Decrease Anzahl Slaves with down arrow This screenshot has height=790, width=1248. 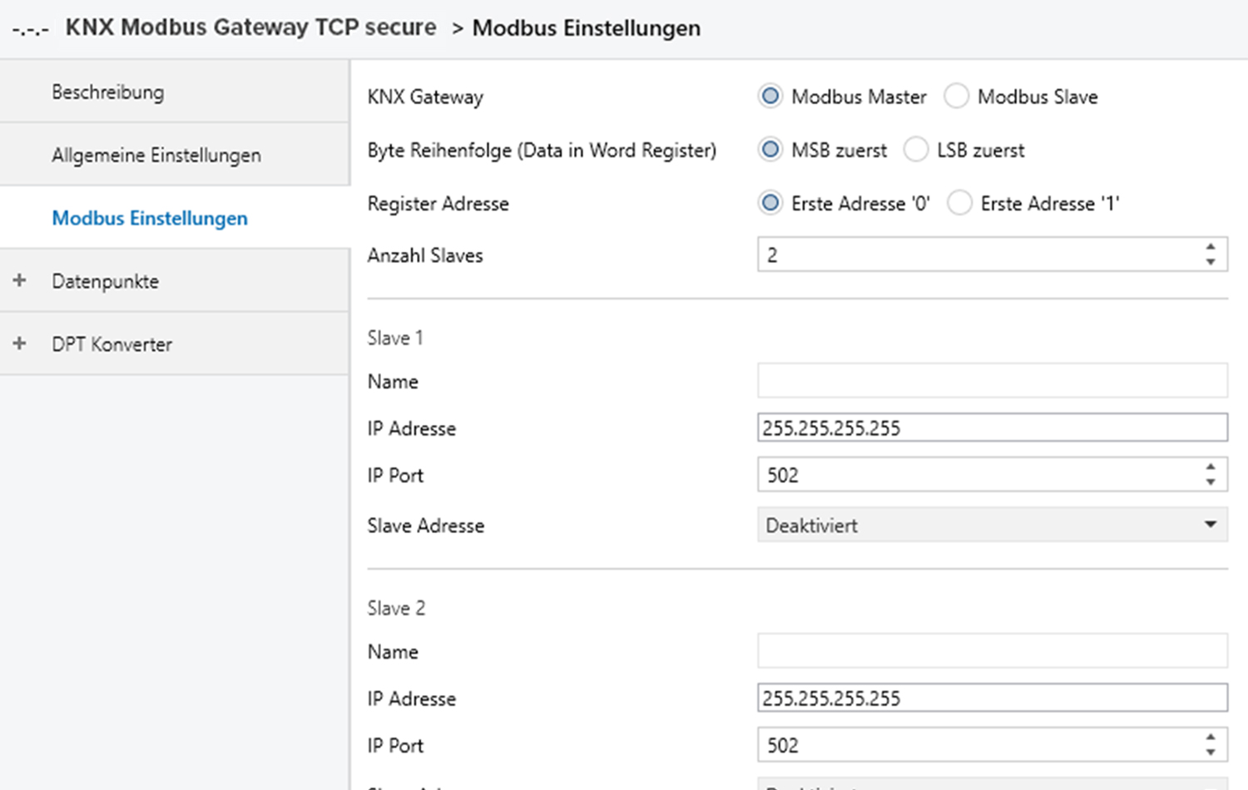pos(1211,262)
